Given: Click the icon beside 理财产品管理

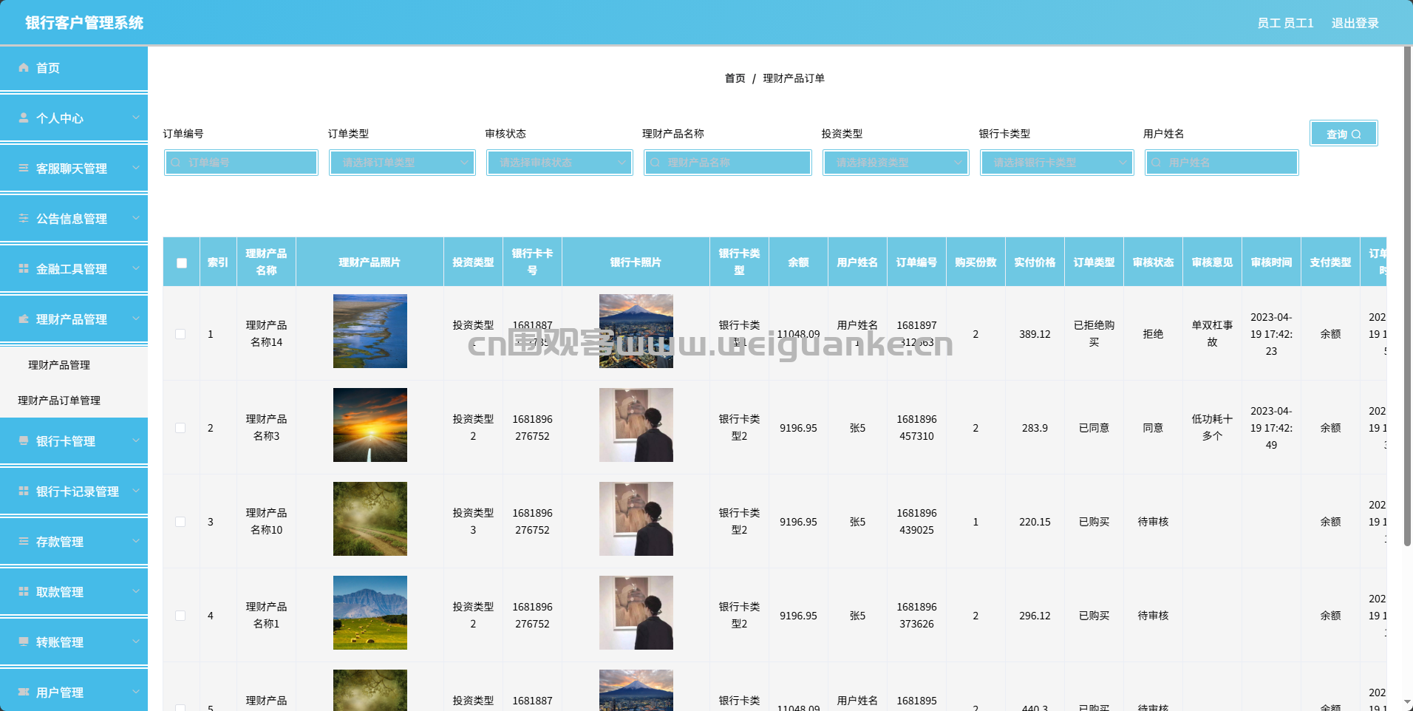Looking at the screenshot, I should point(24,319).
